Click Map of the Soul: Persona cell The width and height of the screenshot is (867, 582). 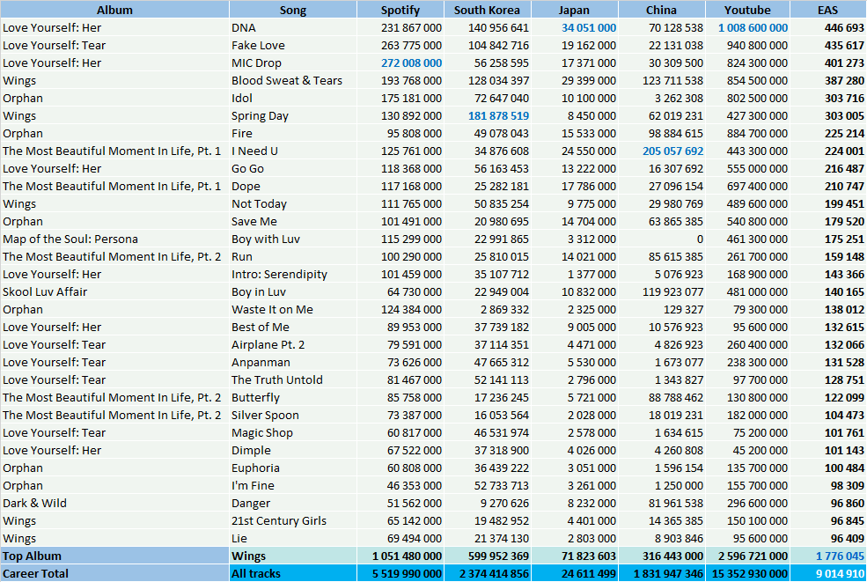point(114,239)
